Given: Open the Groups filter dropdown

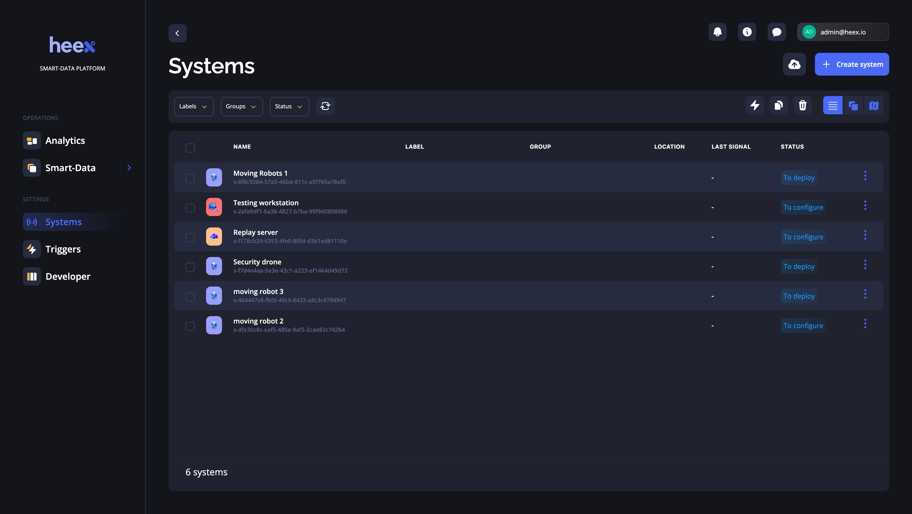Looking at the screenshot, I should pyautogui.click(x=242, y=106).
